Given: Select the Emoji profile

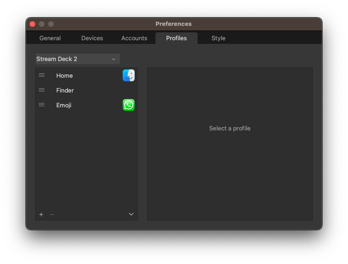Looking at the screenshot, I should pyautogui.click(x=87, y=105).
